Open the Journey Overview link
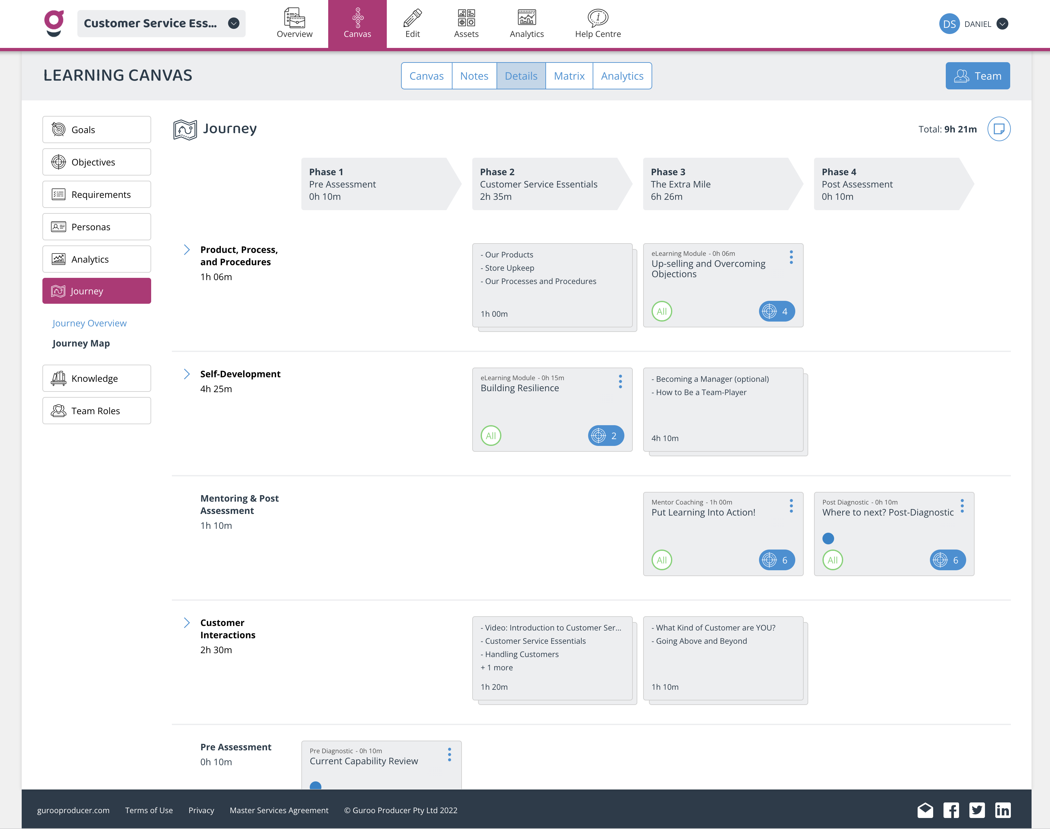Image resolution: width=1050 pixels, height=829 pixels. (x=89, y=323)
